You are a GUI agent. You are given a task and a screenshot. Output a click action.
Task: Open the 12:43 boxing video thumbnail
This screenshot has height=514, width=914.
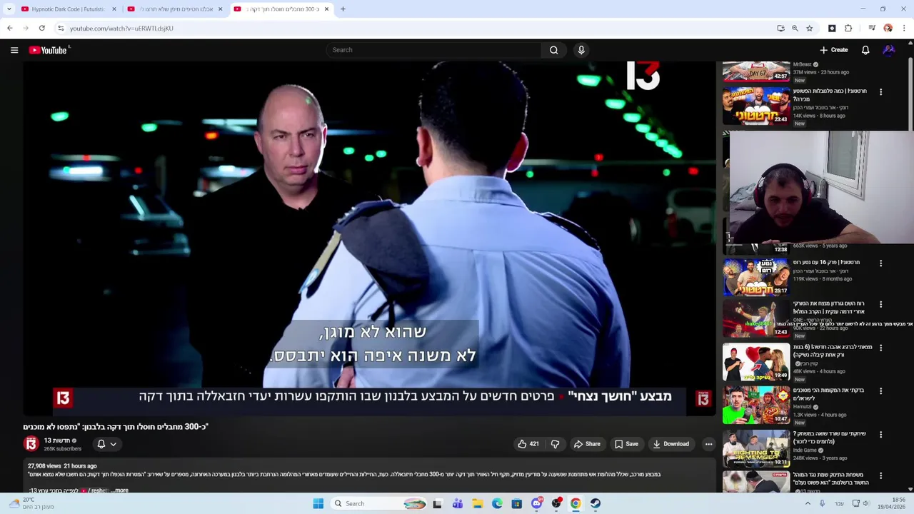pos(756,319)
